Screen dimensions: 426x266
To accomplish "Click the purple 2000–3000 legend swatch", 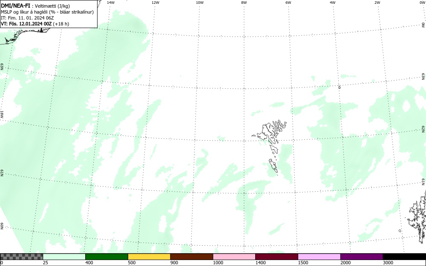I will 362,257.
